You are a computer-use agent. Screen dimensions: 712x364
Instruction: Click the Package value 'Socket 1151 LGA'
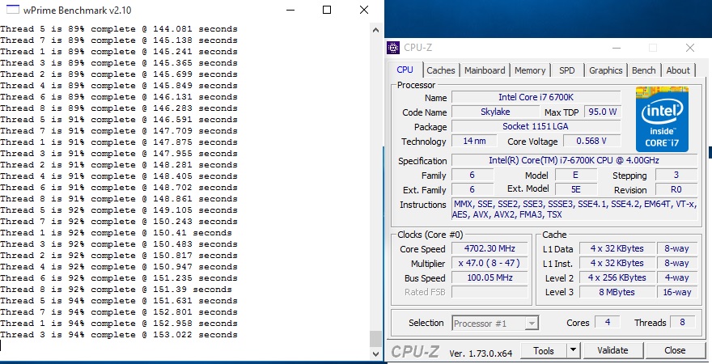pos(536,126)
